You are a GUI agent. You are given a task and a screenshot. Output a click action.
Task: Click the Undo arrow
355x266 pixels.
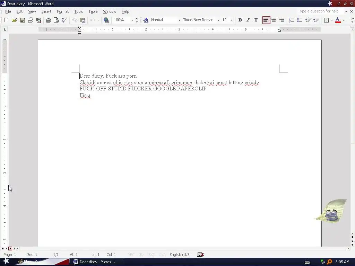pos(92,20)
